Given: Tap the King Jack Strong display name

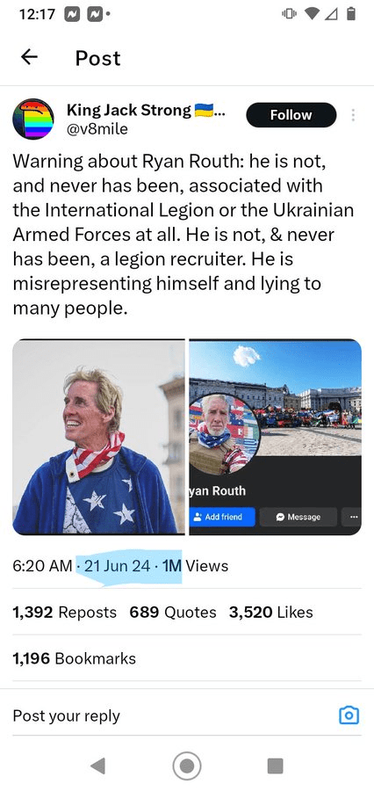Looking at the screenshot, I should tap(129, 110).
